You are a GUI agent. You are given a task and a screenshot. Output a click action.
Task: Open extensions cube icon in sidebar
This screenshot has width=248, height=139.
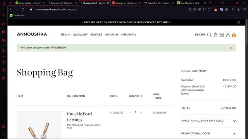(3, 70)
